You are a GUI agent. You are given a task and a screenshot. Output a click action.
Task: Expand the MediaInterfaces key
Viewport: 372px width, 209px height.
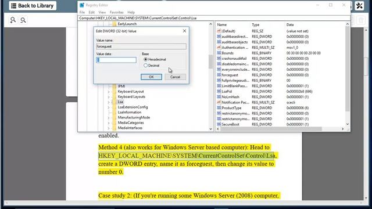[109, 128]
